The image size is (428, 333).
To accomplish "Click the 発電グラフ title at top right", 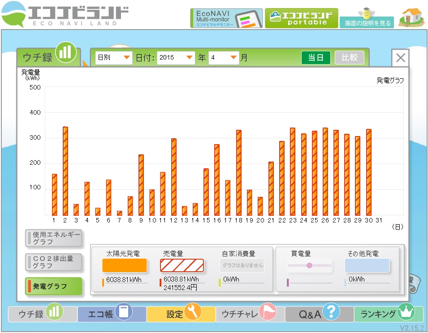I will click(390, 81).
